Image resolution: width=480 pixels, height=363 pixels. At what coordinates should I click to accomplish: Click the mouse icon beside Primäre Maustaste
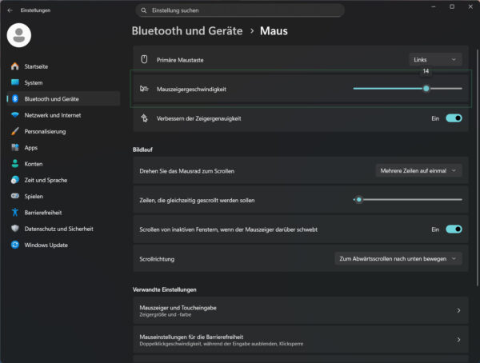tap(144, 59)
